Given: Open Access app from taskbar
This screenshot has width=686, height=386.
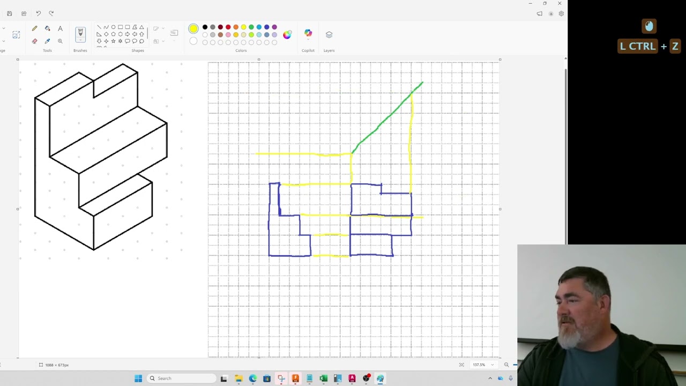Looking at the screenshot, I should point(352,378).
